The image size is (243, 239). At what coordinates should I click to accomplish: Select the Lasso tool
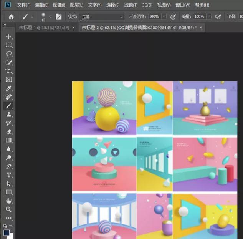point(8,54)
